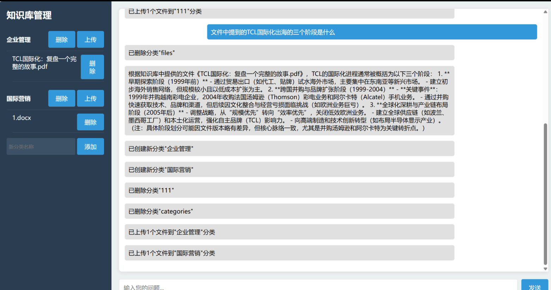Image resolution: width=551 pixels, height=290 pixels.
Task: Delete the 国际营销 category
Action: click(62, 98)
